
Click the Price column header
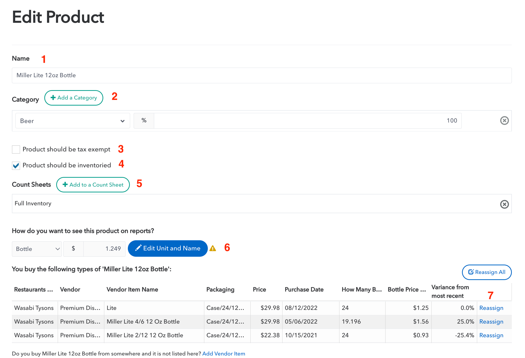[259, 289]
